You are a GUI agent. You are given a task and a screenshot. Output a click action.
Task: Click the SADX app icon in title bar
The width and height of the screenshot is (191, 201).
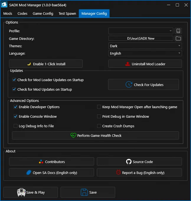point(4,5)
